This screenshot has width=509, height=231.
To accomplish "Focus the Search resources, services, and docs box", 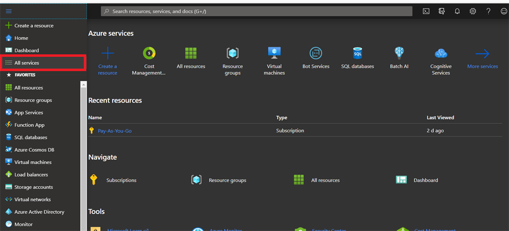I will [x=256, y=11].
